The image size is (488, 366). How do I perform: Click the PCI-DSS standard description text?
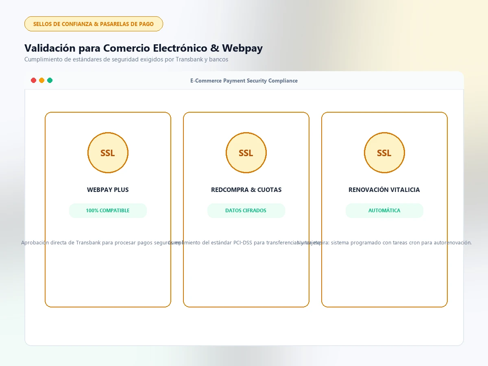click(x=245, y=243)
